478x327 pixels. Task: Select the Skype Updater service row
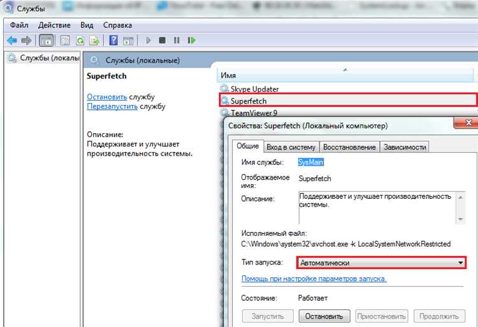[347, 89]
